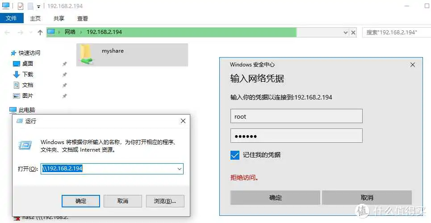Screen dimensions: 431x223
Task: Stop loading with address bar X
Action: (x=353, y=33)
